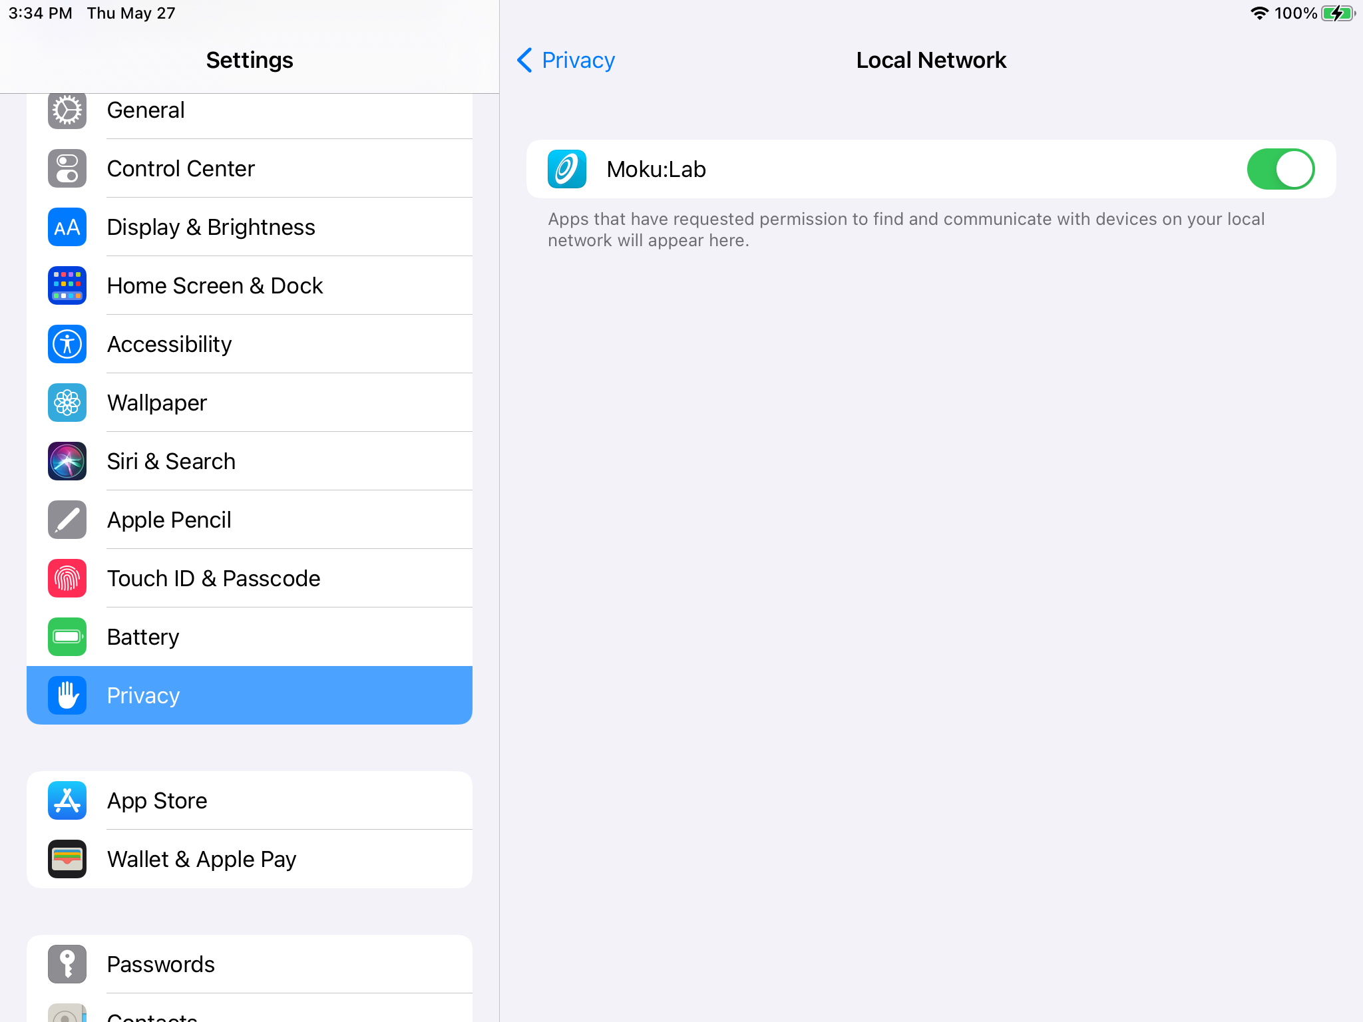Open Home Screen & Dock settings
Viewport: 1363px width, 1022px height.
pos(250,285)
